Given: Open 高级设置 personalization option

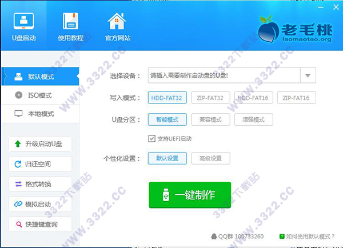Looking at the screenshot, I should 210,158.
